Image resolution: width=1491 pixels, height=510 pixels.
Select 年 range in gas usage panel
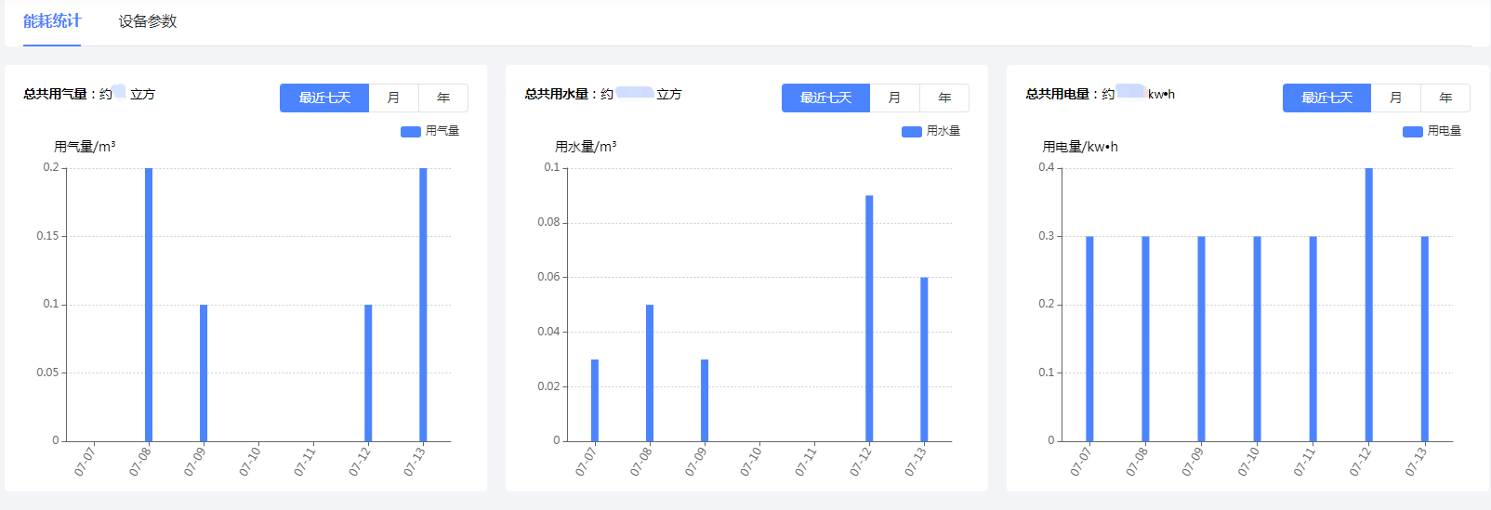[443, 98]
